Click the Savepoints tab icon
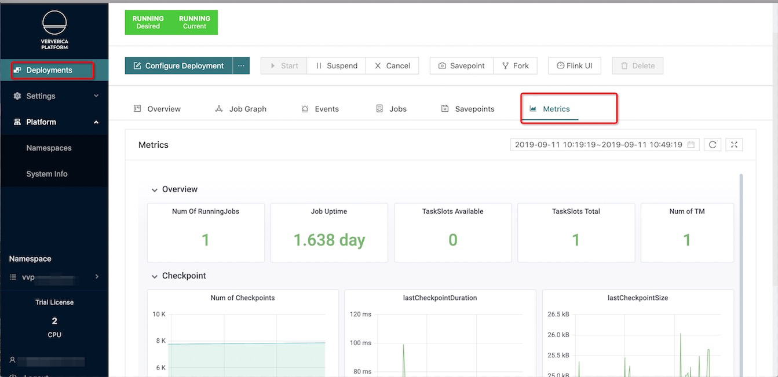Image resolution: width=778 pixels, height=377 pixels. (445, 108)
